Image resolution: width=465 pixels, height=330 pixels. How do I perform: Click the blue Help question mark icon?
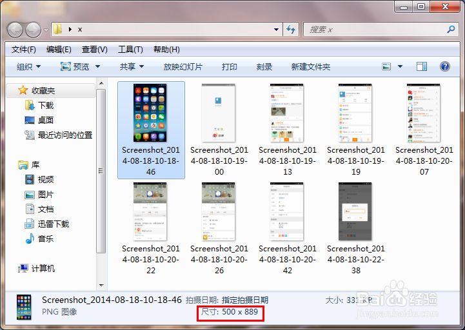pyautogui.click(x=445, y=66)
